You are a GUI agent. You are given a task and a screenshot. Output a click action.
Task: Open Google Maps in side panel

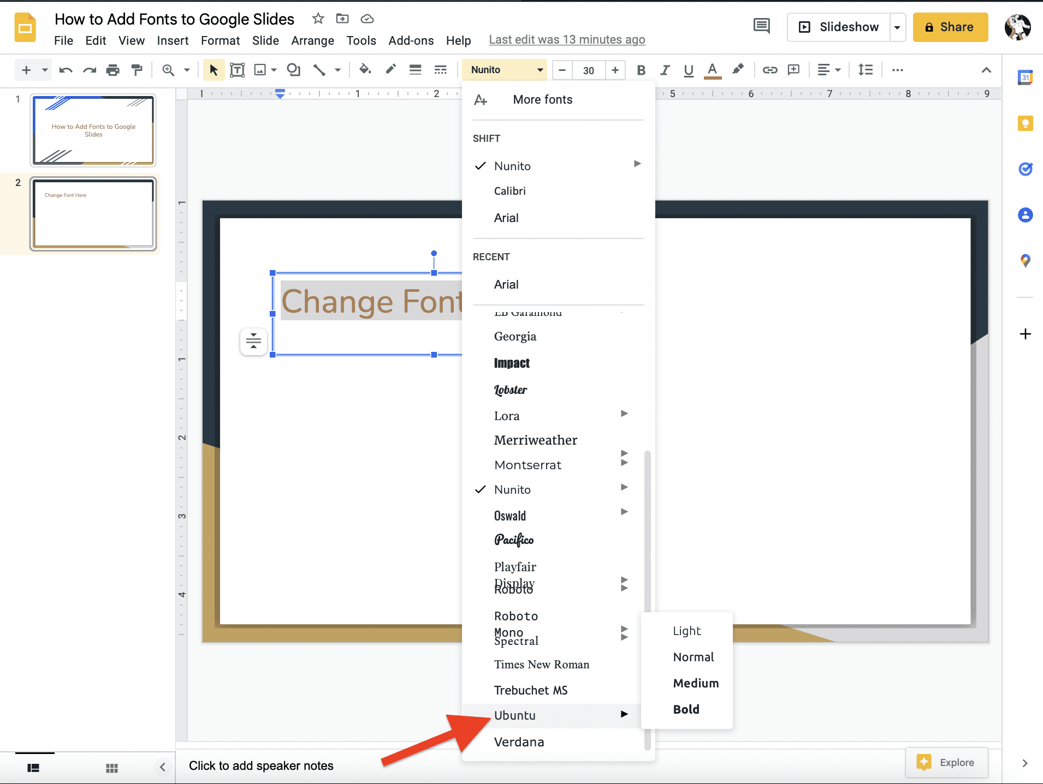pyautogui.click(x=1025, y=261)
